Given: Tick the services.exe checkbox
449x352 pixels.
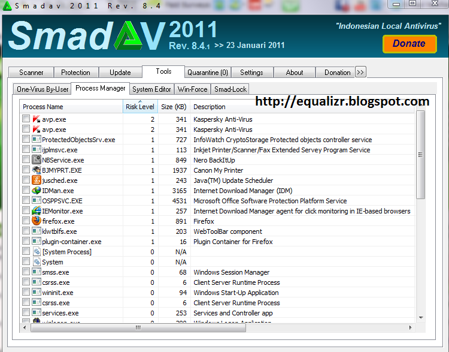Looking at the screenshot, I should coord(26,312).
